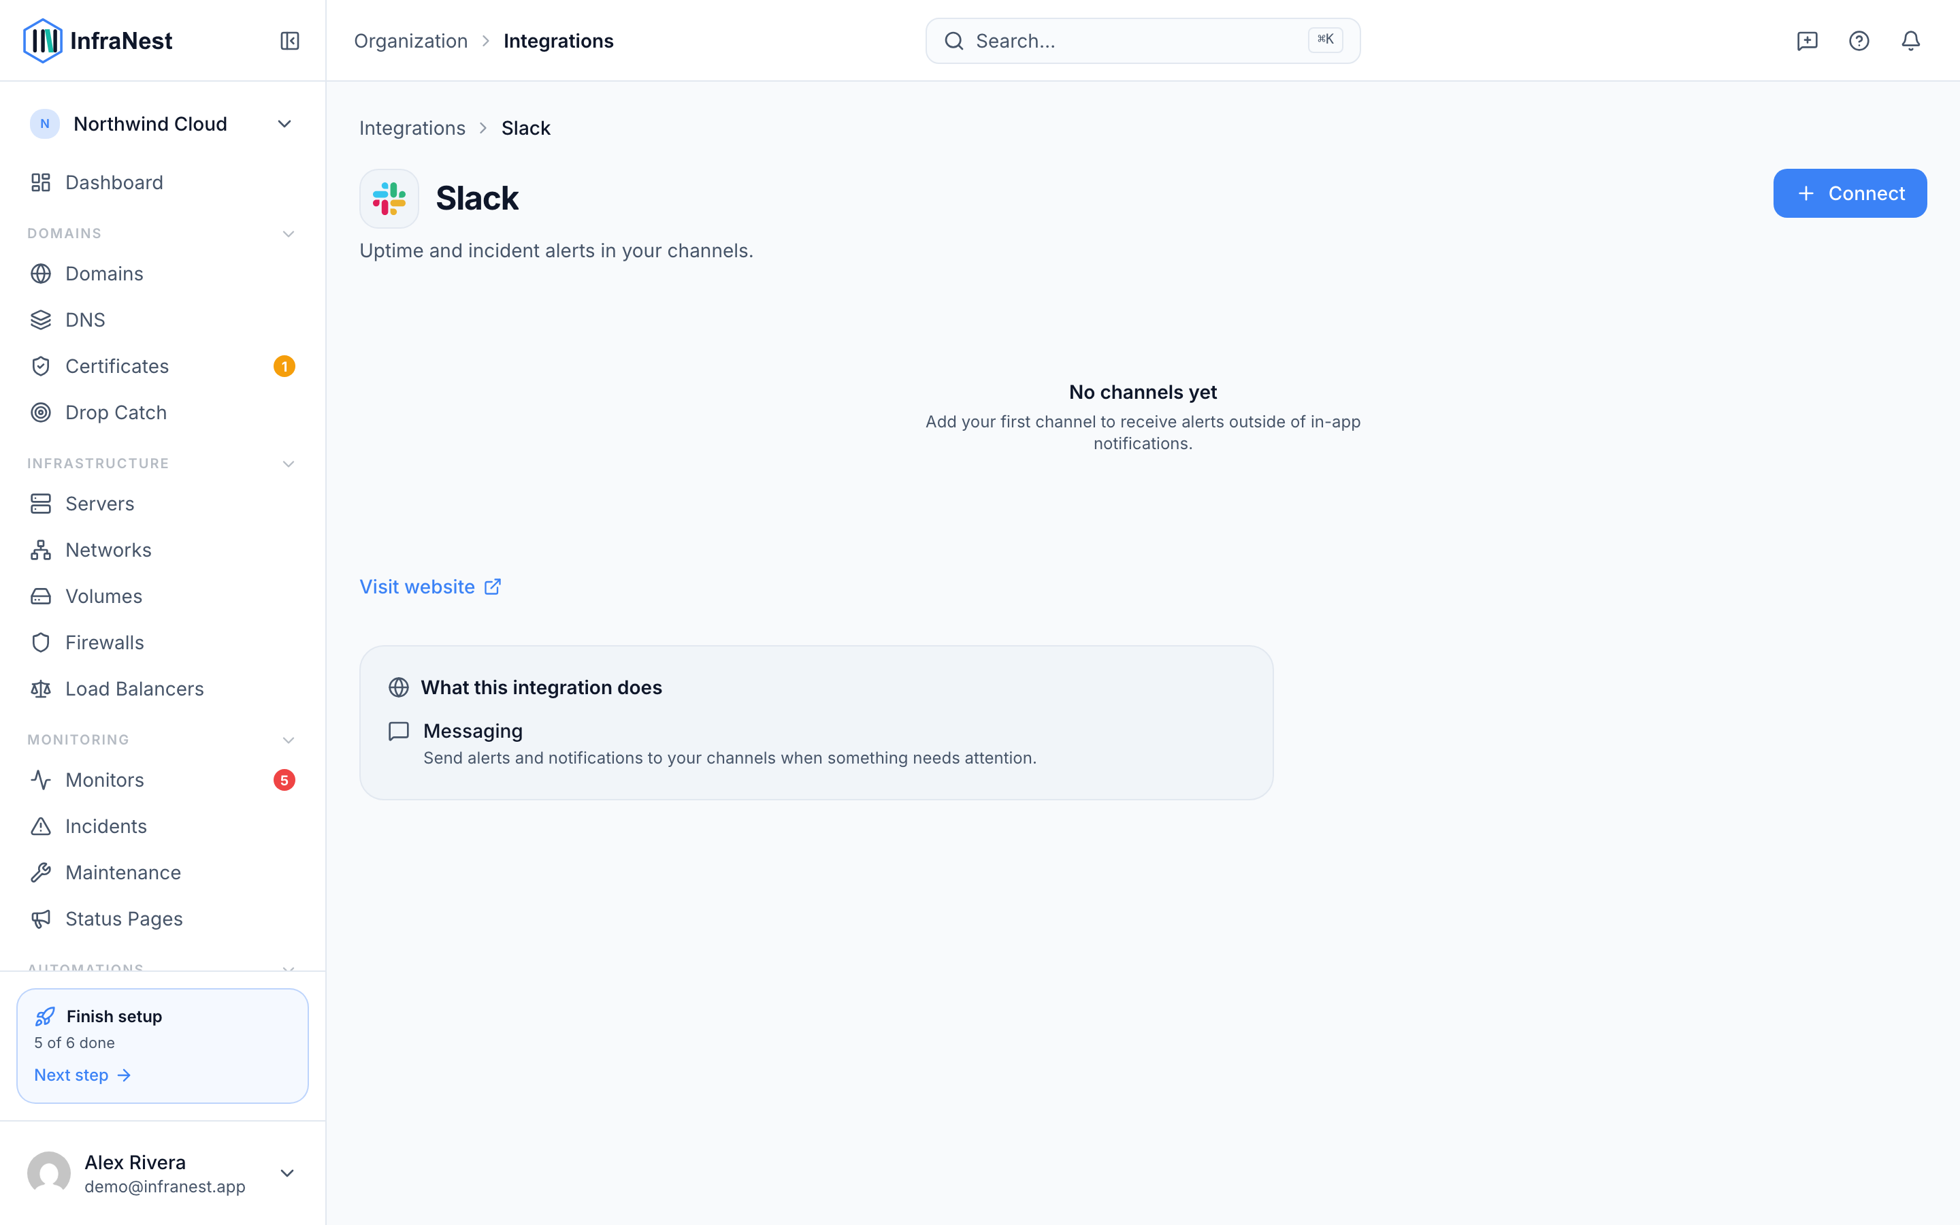Click the Servers rack icon
The width and height of the screenshot is (1960, 1225).
click(x=41, y=504)
